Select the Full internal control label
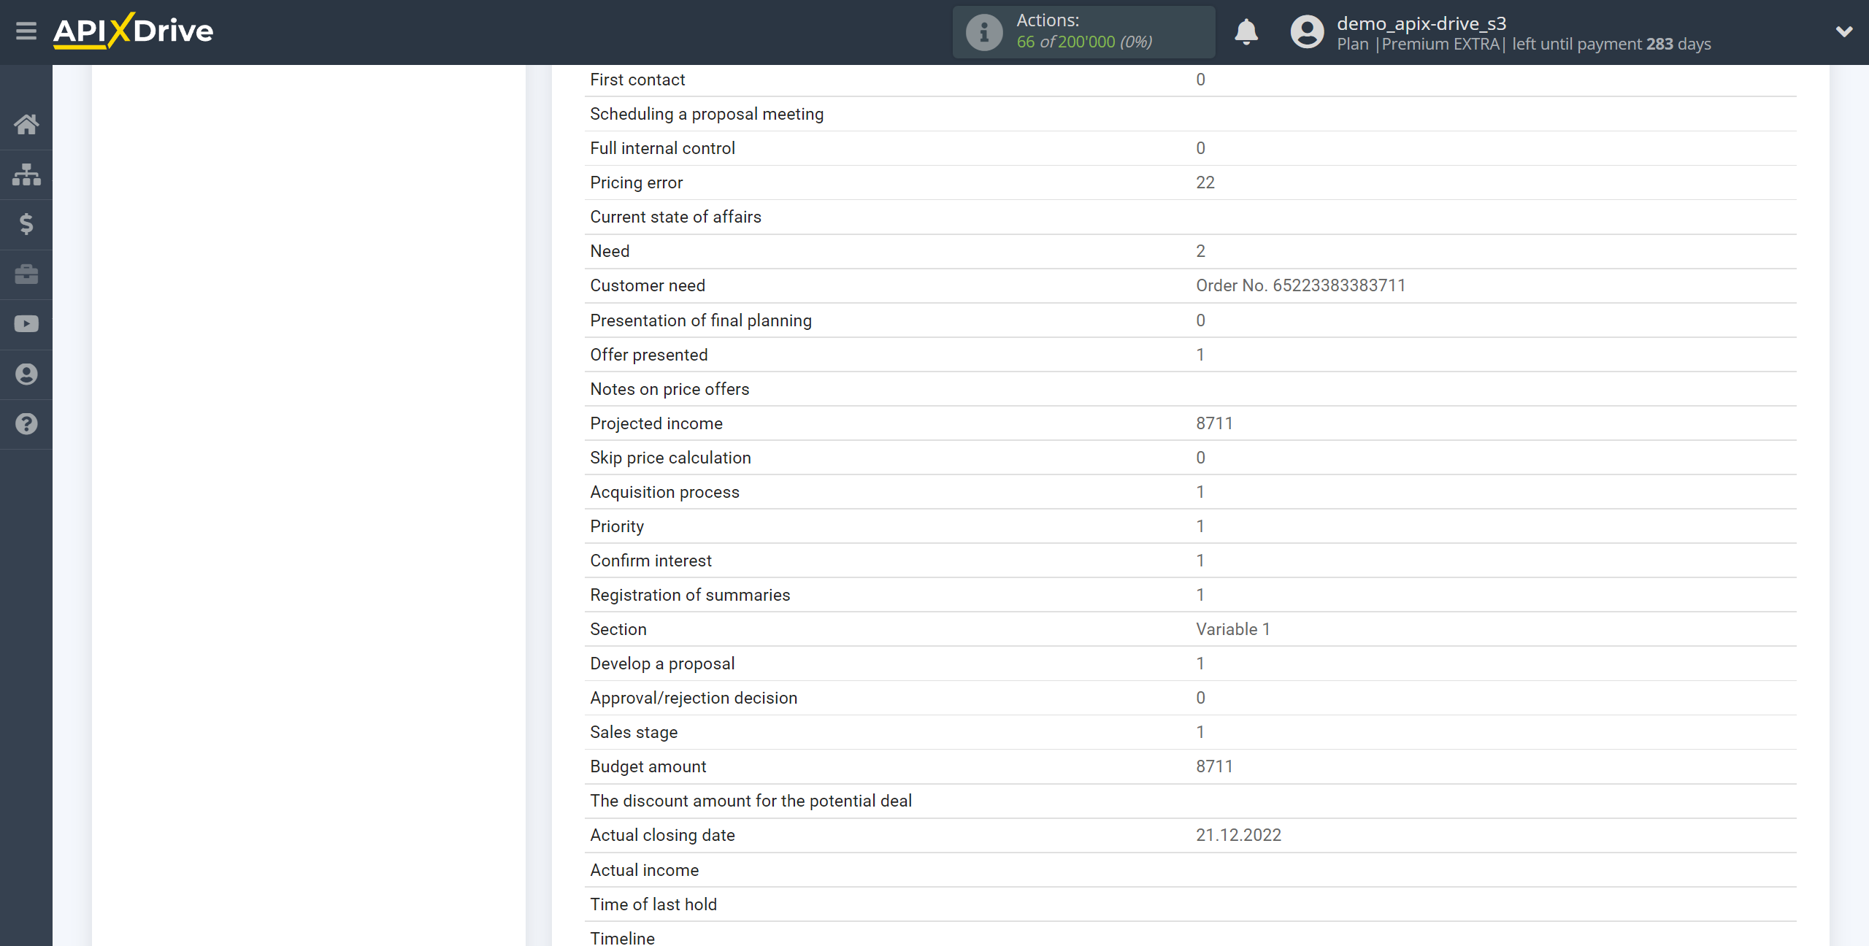Viewport: 1869px width, 946px height. click(662, 148)
